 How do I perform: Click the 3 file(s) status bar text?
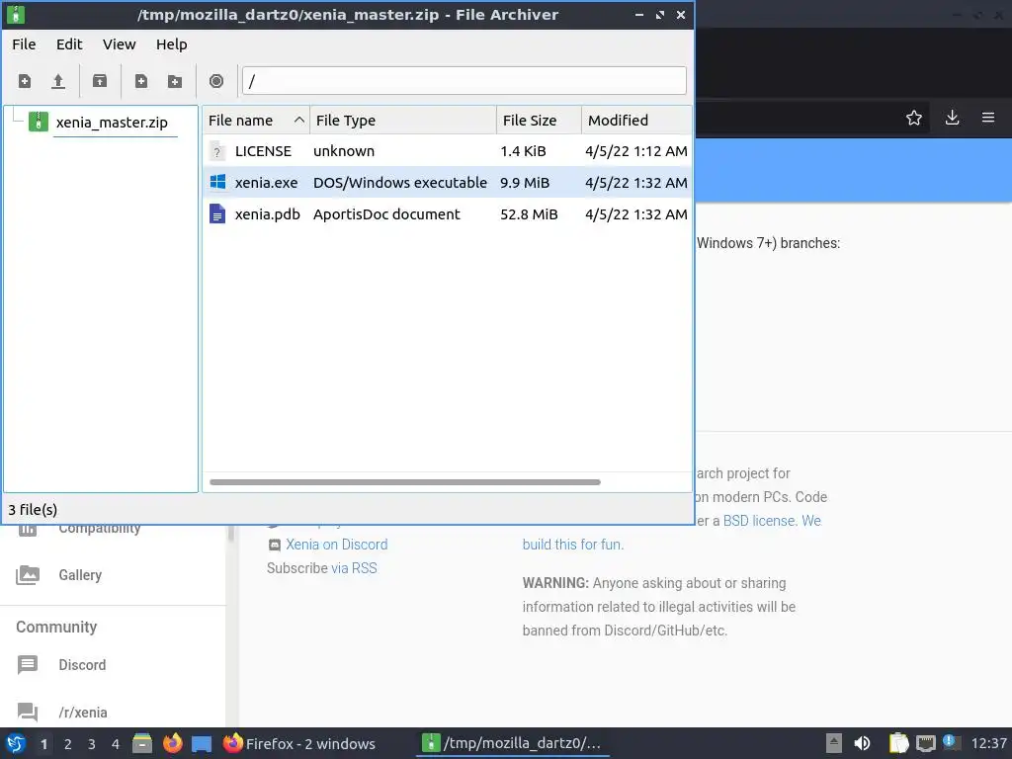pos(33,510)
